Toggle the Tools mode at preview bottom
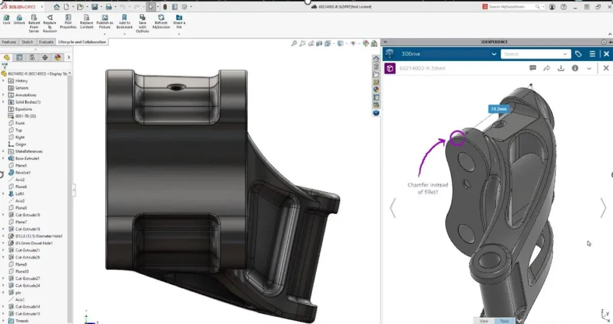This screenshot has height=324, width=613. point(505,321)
